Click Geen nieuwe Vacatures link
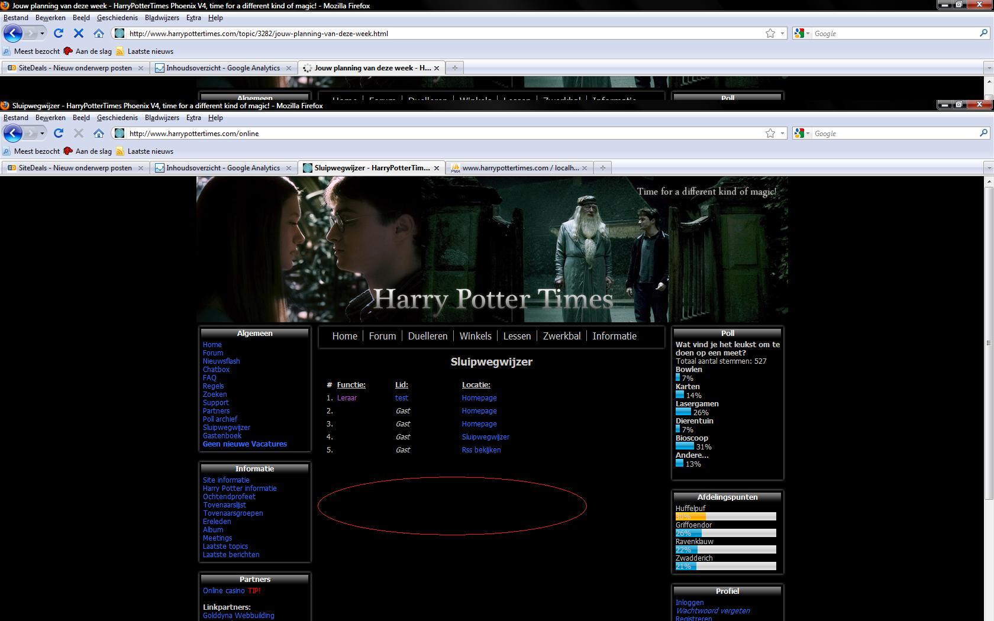This screenshot has height=621, width=994. [244, 444]
